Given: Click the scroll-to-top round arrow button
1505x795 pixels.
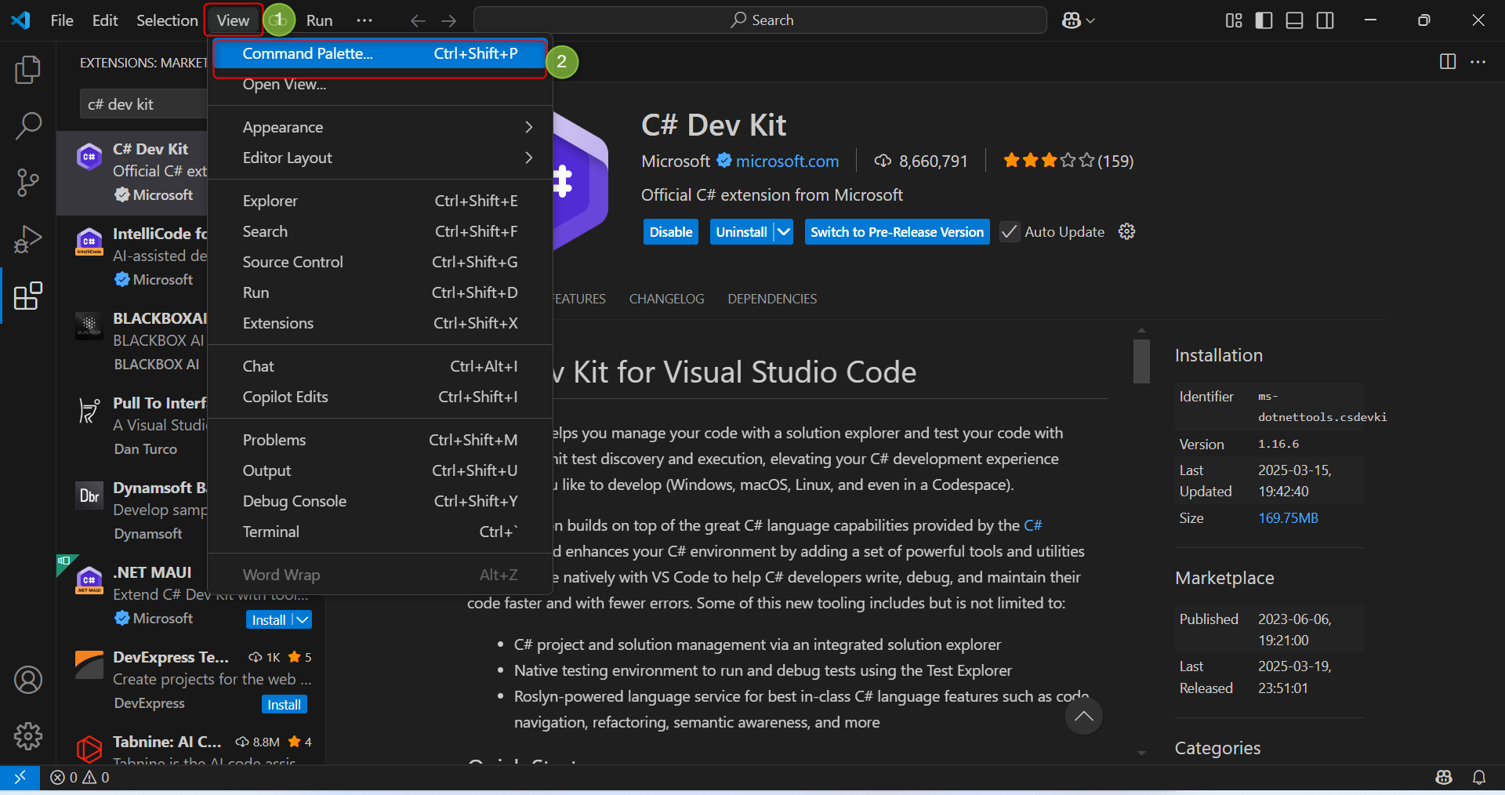Looking at the screenshot, I should click(x=1084, y=716).
